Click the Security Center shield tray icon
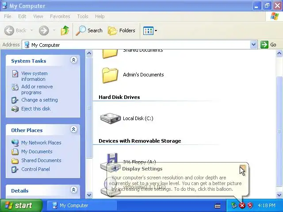Viewport: 283px width, 212px height. [x=250, y=205]
